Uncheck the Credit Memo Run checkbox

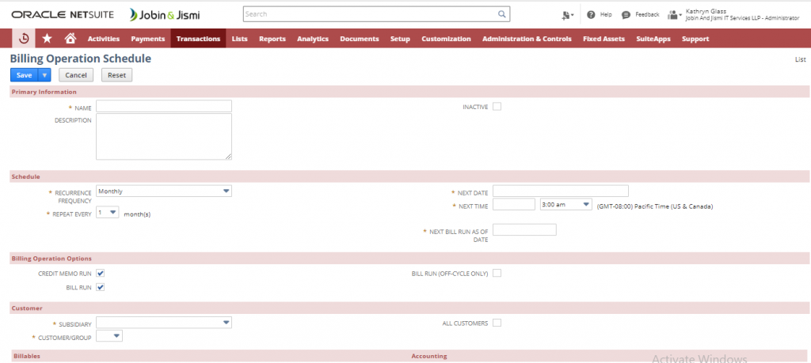click(101, 273)
